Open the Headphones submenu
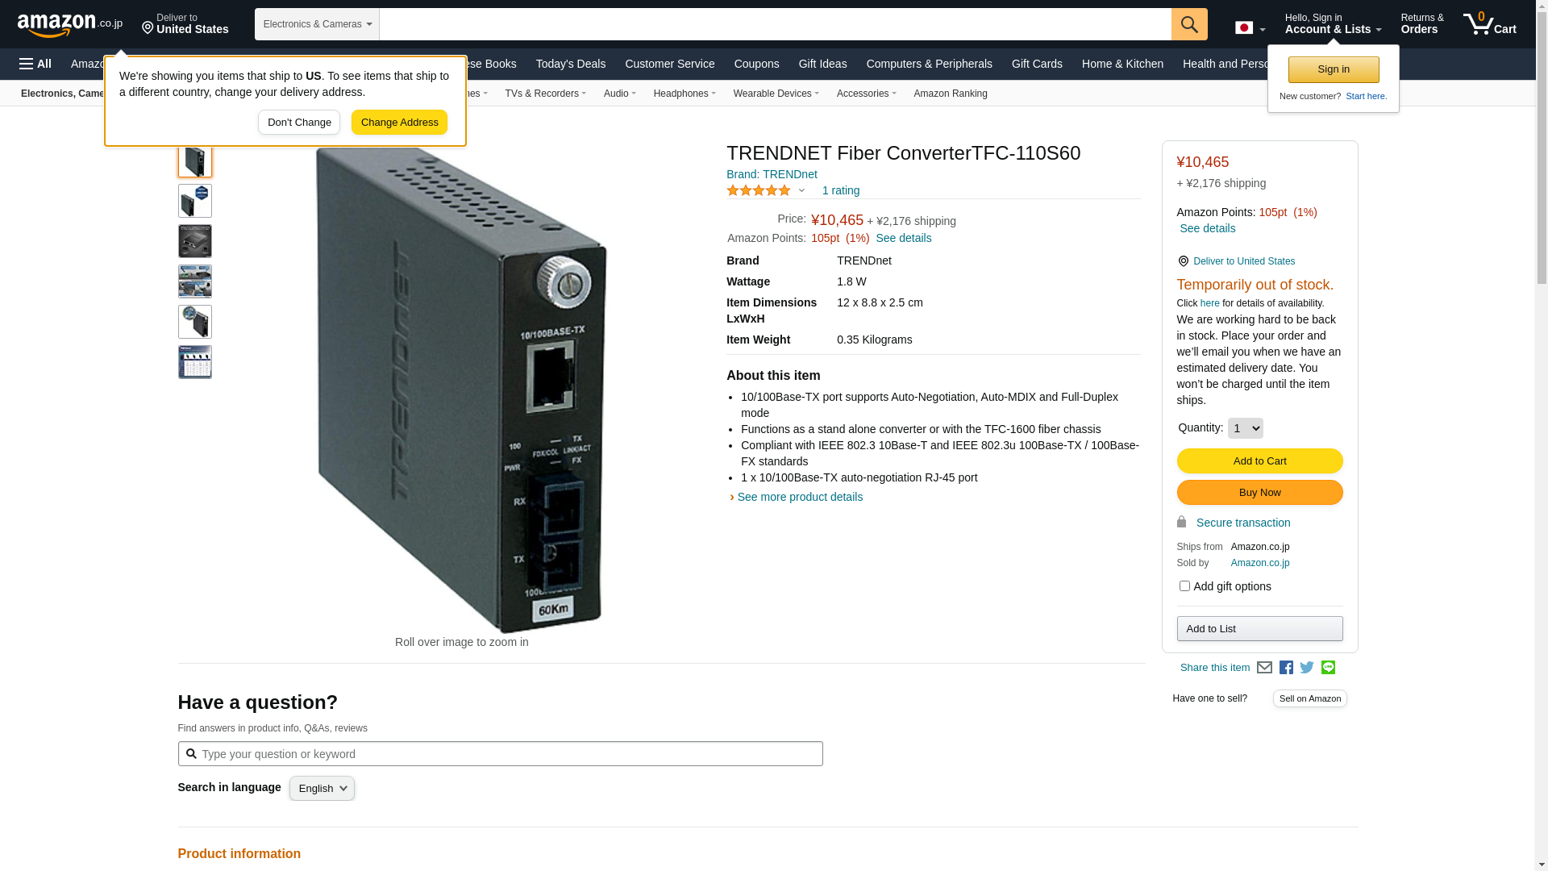The image size is (1548, 871). [685, 94]
